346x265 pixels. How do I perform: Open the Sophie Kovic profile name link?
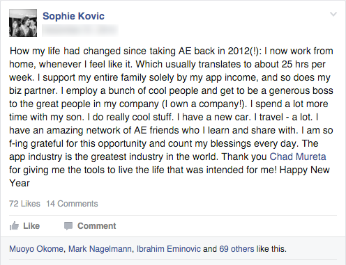[x=73, y=16]
